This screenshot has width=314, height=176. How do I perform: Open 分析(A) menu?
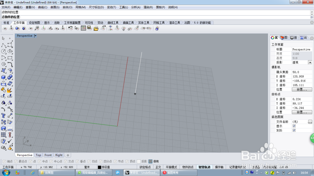136,7
